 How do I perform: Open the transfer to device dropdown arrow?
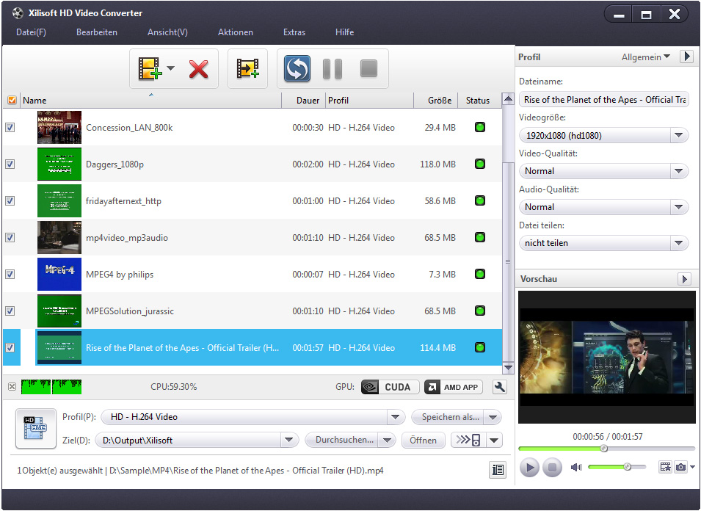pos(494,440)
